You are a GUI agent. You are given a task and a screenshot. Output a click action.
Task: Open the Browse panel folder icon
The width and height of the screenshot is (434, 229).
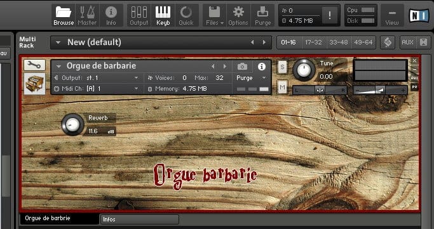[x=64, y=15]
